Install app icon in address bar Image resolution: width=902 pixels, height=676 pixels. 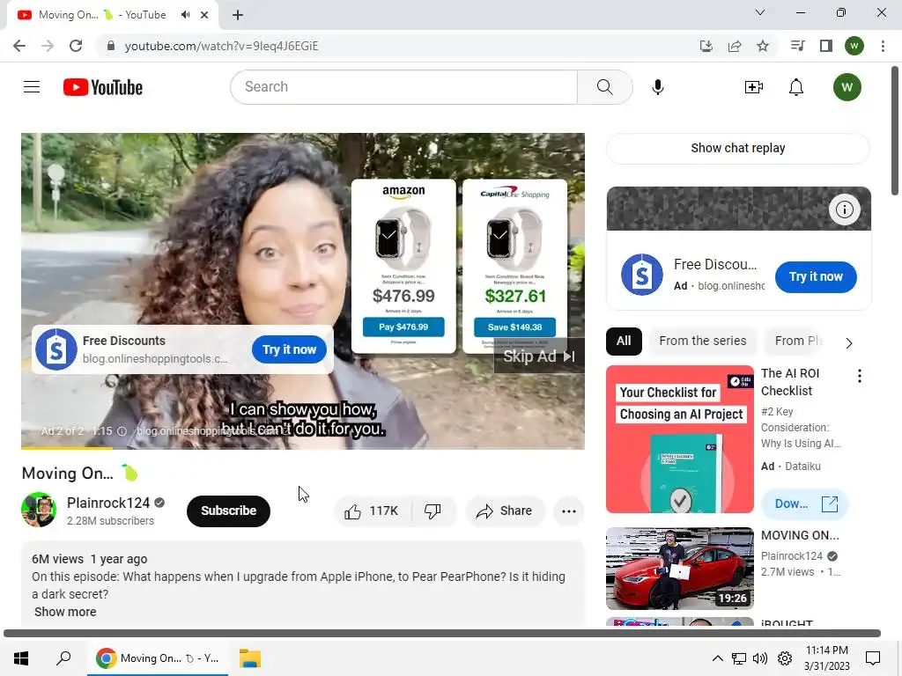[x=706, y=46]
